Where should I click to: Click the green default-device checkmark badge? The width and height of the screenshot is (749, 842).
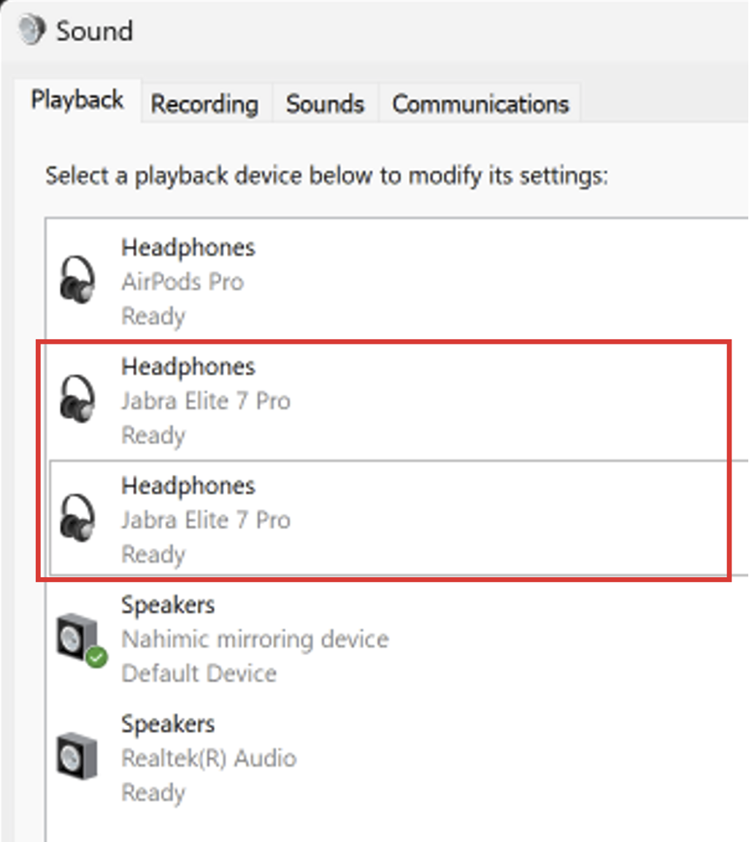point(96,657)
